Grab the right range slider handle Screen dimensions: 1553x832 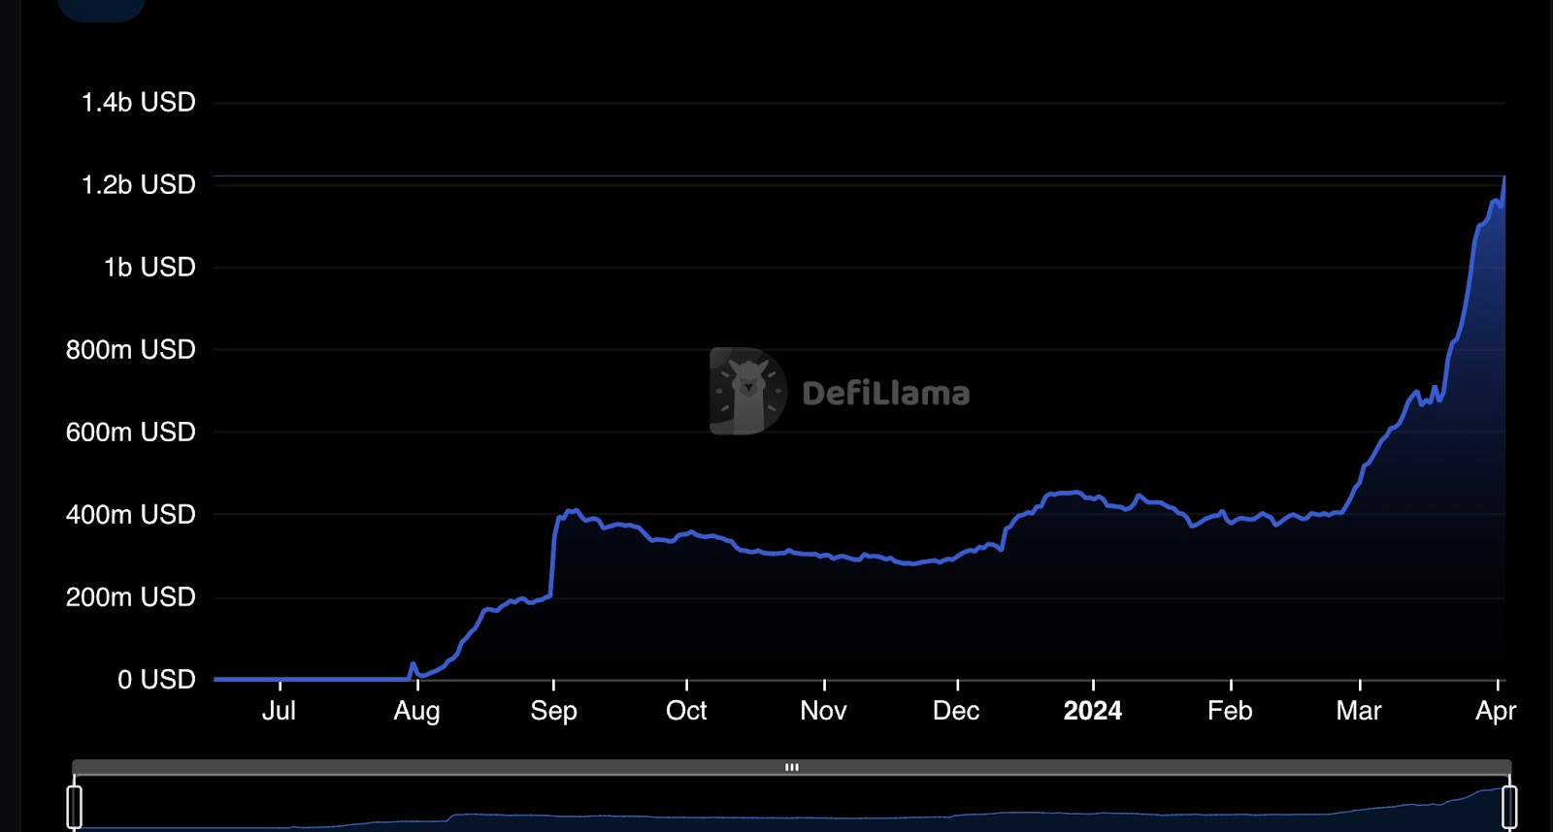pos(1509,807)
